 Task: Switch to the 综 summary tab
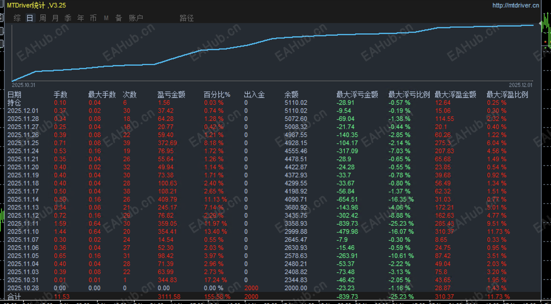pyautogui.click(x=17, y=18)
